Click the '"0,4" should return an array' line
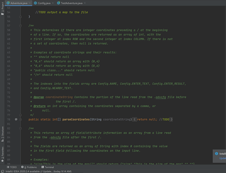 click(x=65, y=62)
